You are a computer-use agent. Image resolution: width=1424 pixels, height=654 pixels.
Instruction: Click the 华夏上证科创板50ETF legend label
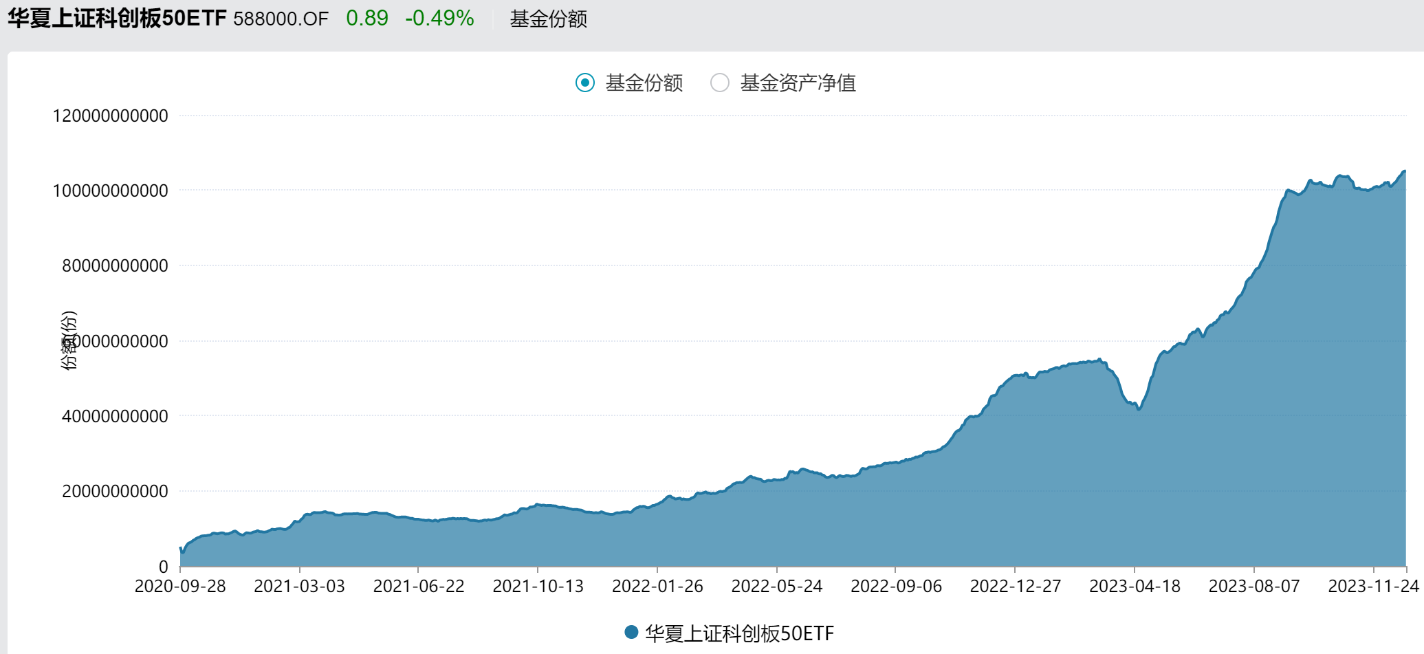click(739, 633)
